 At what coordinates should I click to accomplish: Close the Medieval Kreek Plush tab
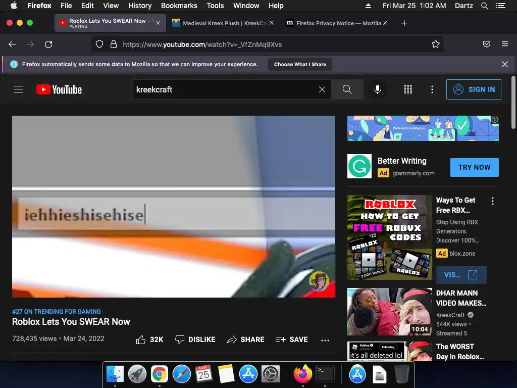pos(271,23)
